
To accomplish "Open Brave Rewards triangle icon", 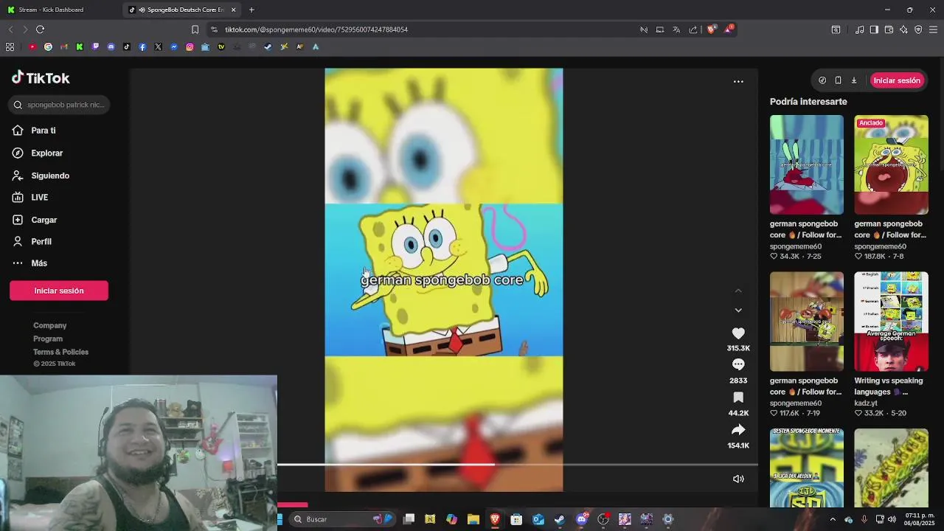I will click(729, 29).
